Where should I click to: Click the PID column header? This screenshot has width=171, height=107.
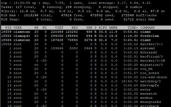[x=8, y=28]
